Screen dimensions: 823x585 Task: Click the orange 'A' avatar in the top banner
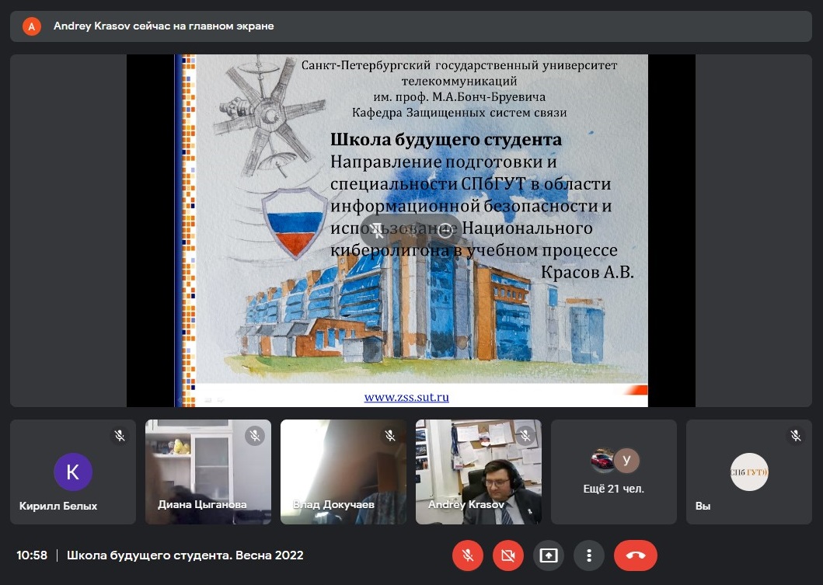tap(31, 26)
